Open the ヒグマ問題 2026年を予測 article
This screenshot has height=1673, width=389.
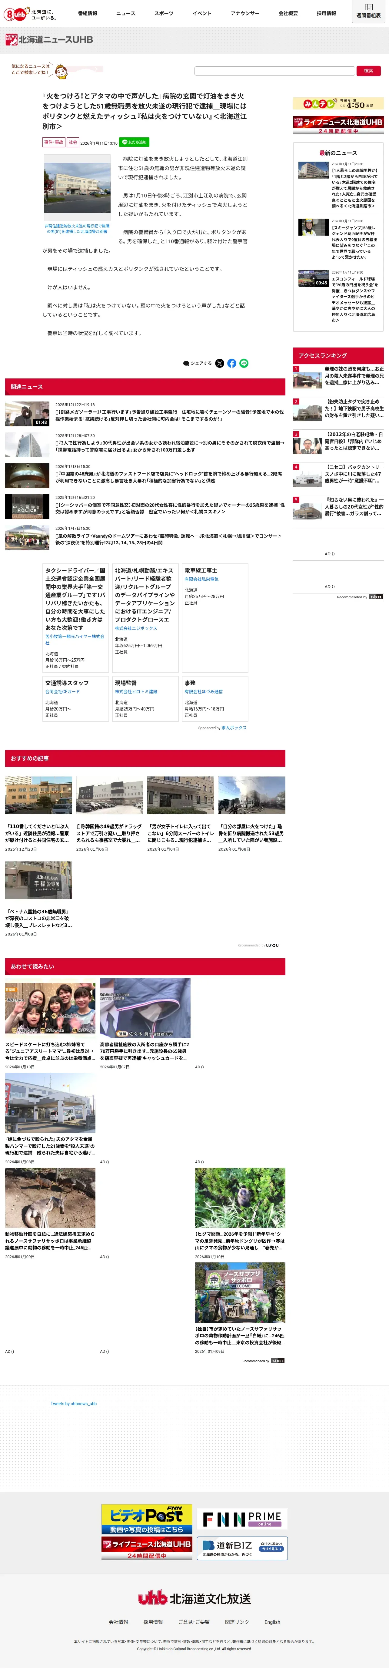[x=240, y=1214]
